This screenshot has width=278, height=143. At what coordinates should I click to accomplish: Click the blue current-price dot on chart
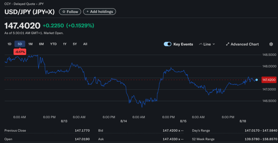pyautogui.click(x=257, y=80)
